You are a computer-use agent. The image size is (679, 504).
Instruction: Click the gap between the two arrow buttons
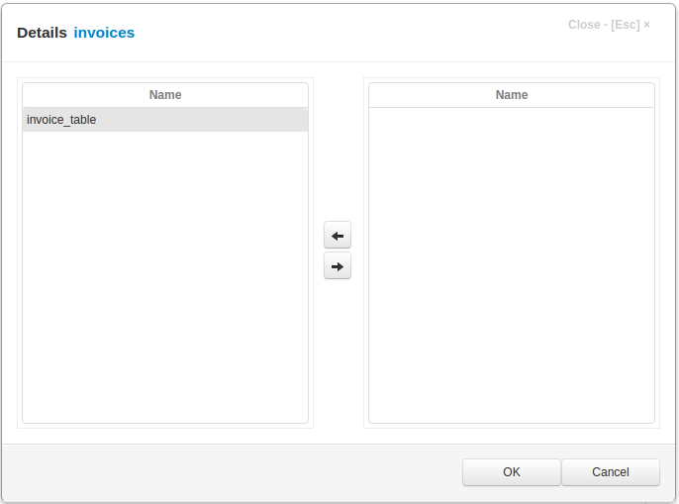[x=338, y=251]
